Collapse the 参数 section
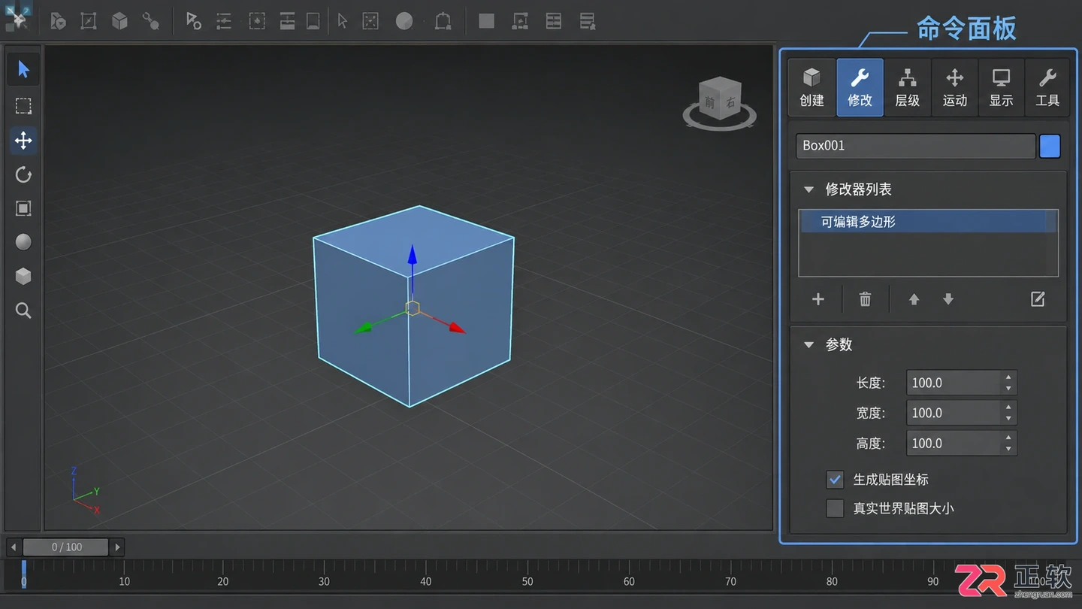Viewport: 1082px width, 609px height. [809, 345]
